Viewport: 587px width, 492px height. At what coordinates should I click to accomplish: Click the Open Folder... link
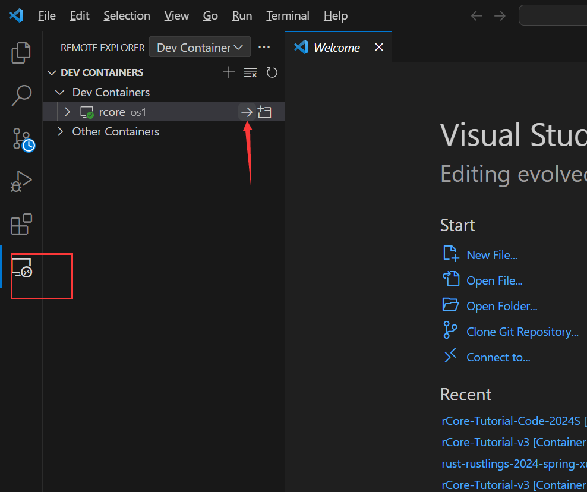click(x=501, y=306)
